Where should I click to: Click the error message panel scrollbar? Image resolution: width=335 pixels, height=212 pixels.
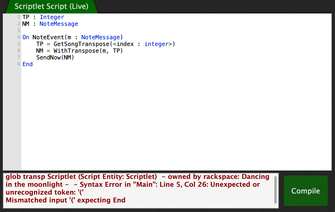(276, 189)
